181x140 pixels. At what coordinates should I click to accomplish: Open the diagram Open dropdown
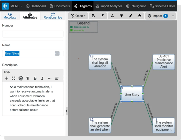pos(78,16)
